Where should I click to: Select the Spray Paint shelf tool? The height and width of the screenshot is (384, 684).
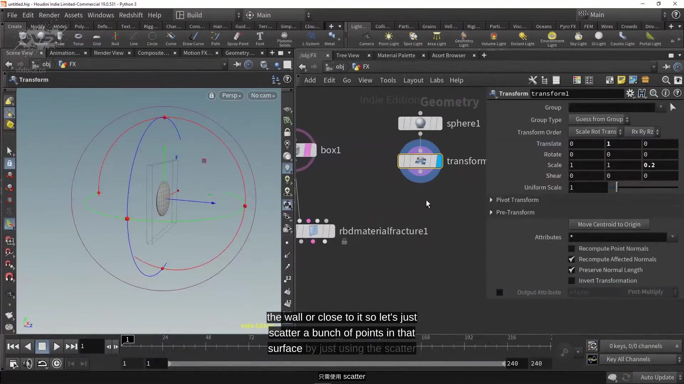[238, 39]
